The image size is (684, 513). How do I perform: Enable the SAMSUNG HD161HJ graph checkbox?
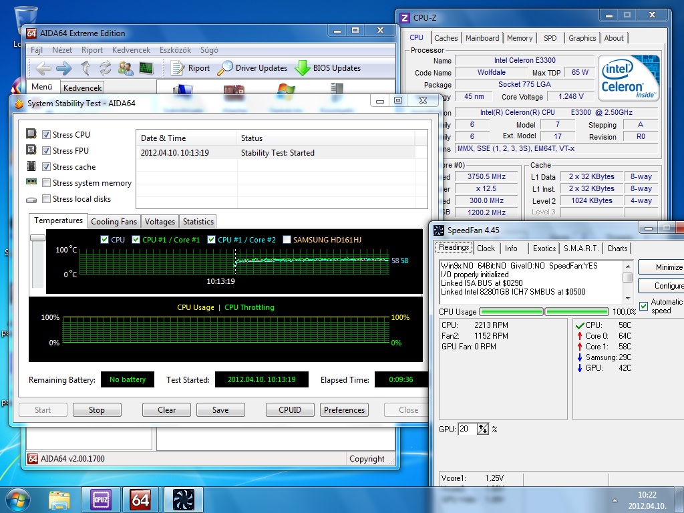pos(287,240)
